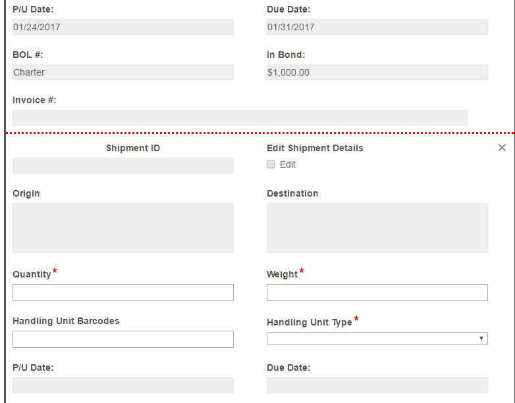Click the Handling Unit Type dropdown arrow
The image size is (515, 403).
(x=481, y=339)
